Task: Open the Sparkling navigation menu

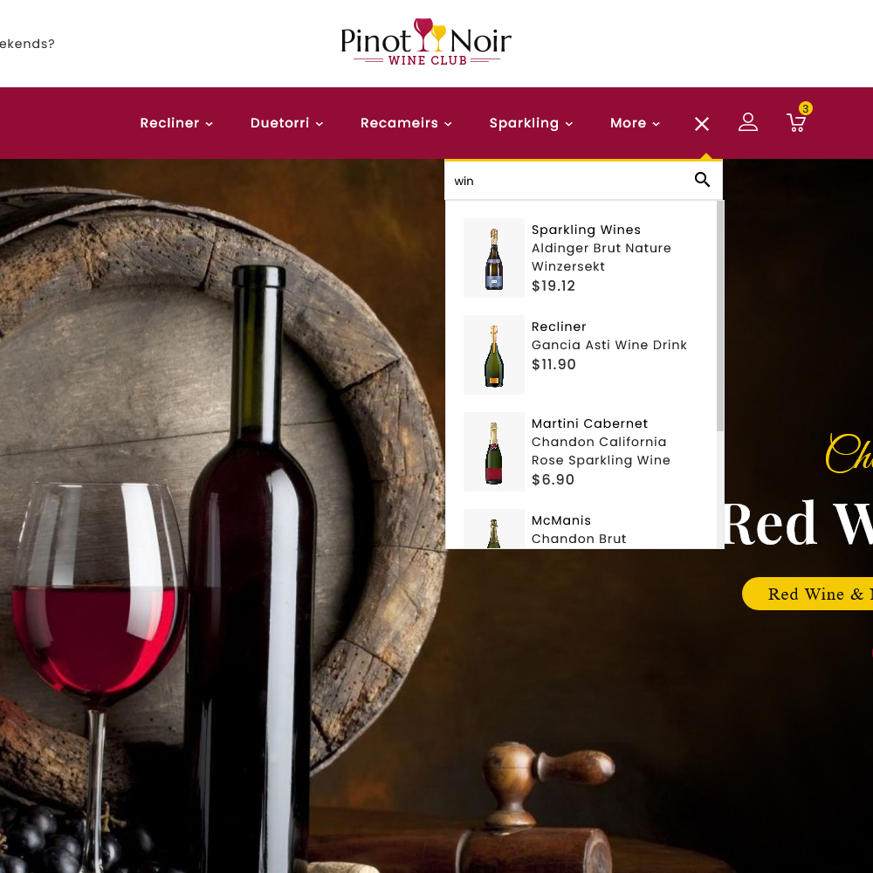Action: point(531,123)
